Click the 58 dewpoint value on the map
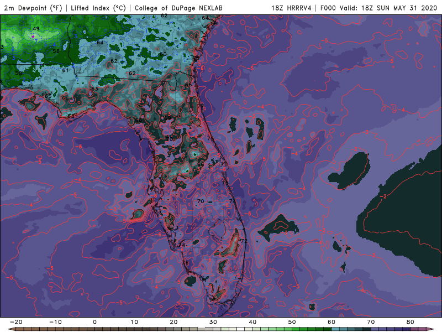 [19, 73]
